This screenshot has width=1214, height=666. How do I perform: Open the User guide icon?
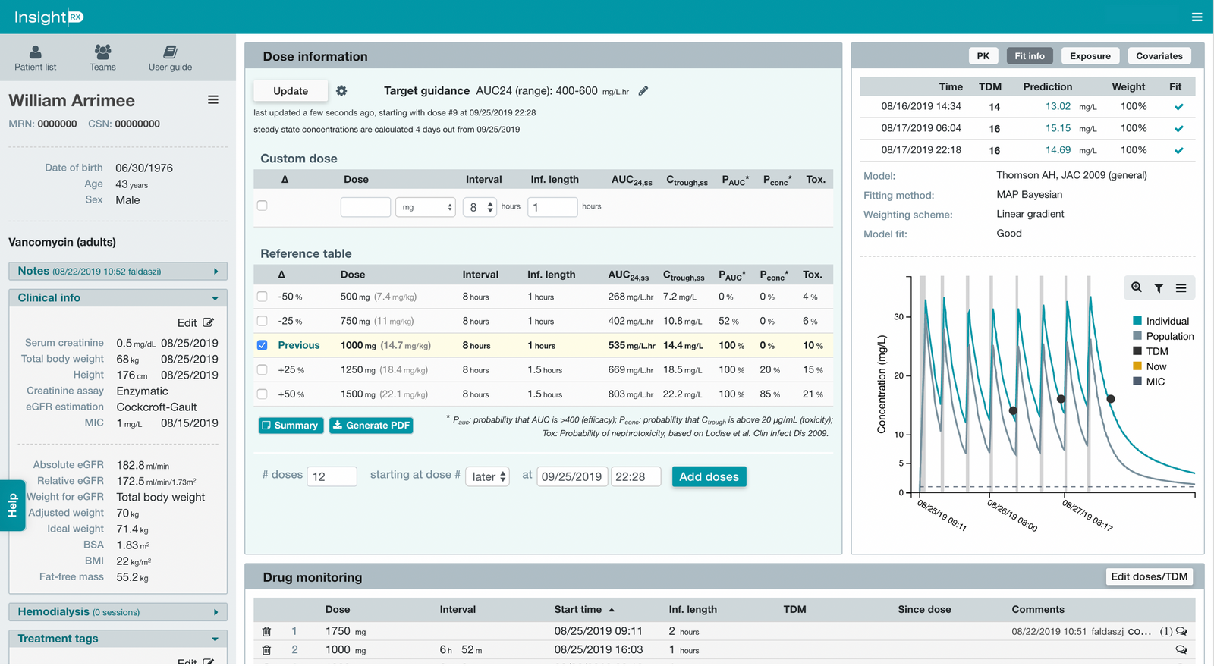(x=170, y=52)
